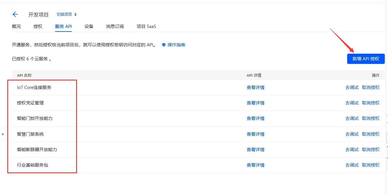Open the 消息订阅 tab

click(x=115, y=26)
